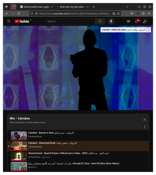Open the playlist three-dot options menu
The height and width of the screenshot is (175, 156).
coord(144,127)
